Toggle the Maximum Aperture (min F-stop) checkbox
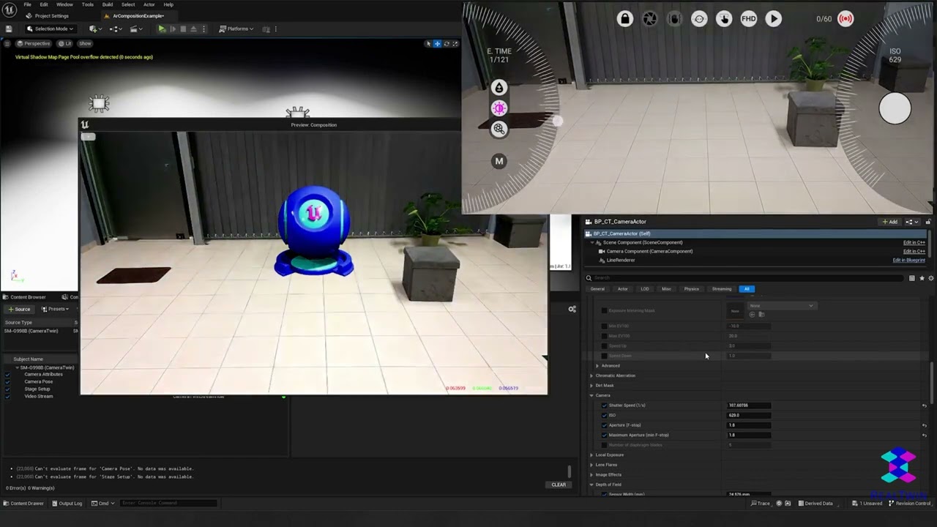 [604, 435]
